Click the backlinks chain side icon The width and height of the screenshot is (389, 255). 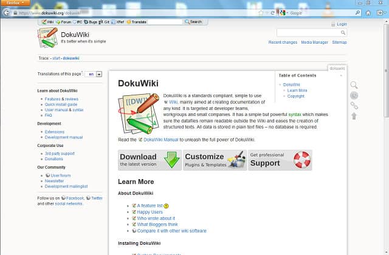[354, 106]
